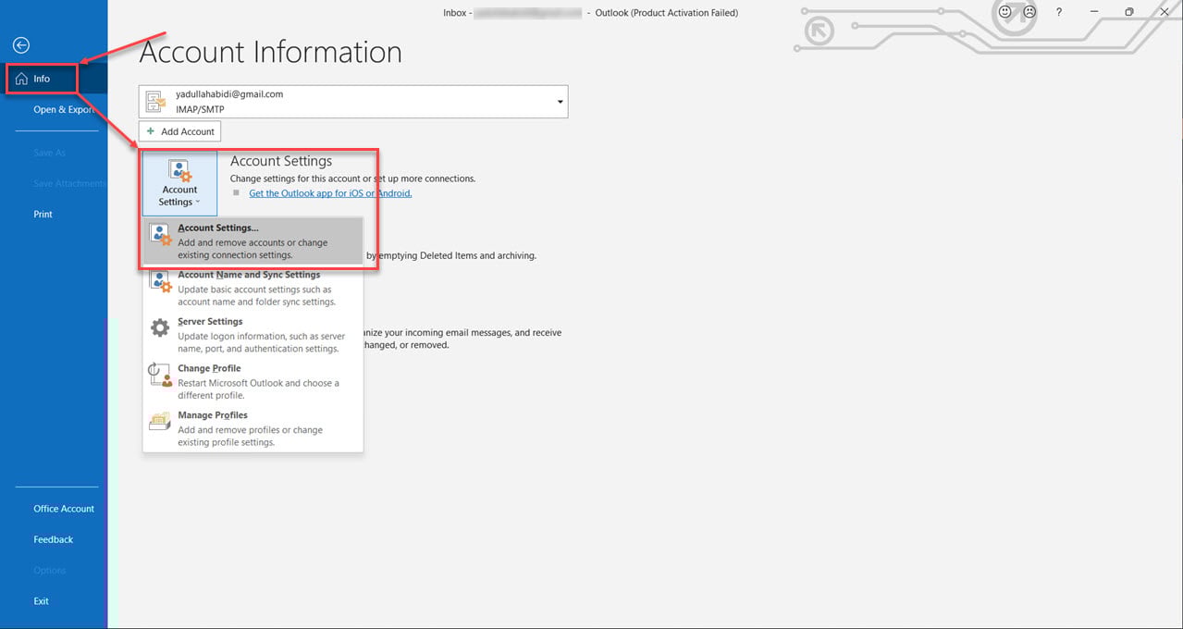Choose Server Settings from the menu
Screen dimensions: 1183x629
[x=210, y=322]
